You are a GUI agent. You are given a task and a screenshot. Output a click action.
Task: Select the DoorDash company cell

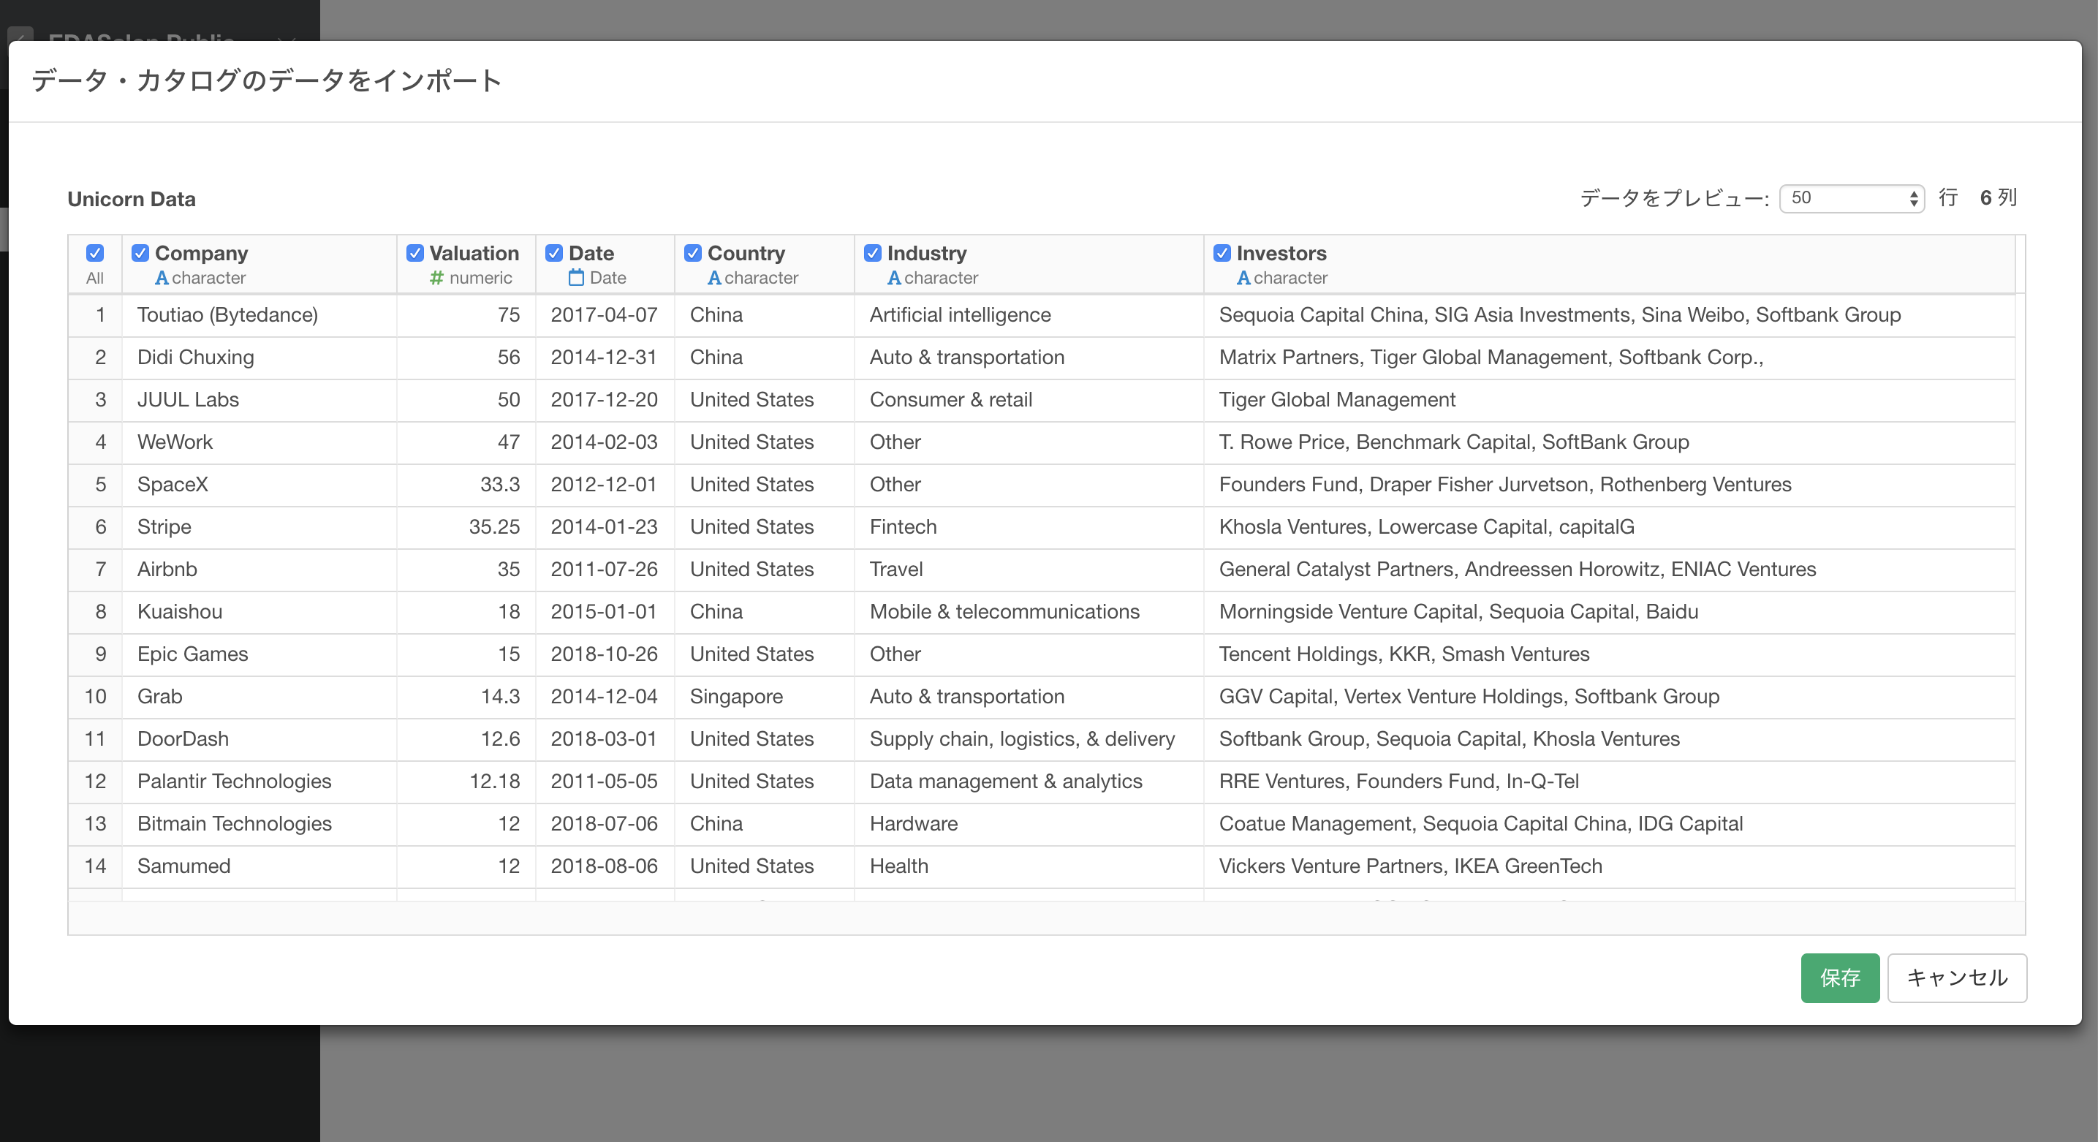[x=259, y=739]
